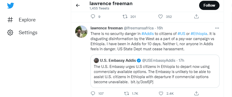Open the bit.ly/3os6jPj link
This screenshot has height=97, width=232.
(142, 82)
